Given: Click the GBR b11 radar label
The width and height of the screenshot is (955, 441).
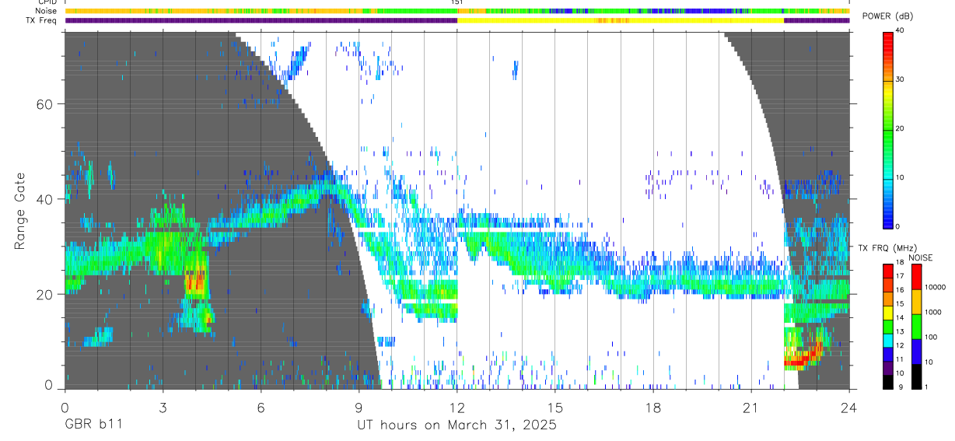Looking at the screenshot, I should 93,425.
